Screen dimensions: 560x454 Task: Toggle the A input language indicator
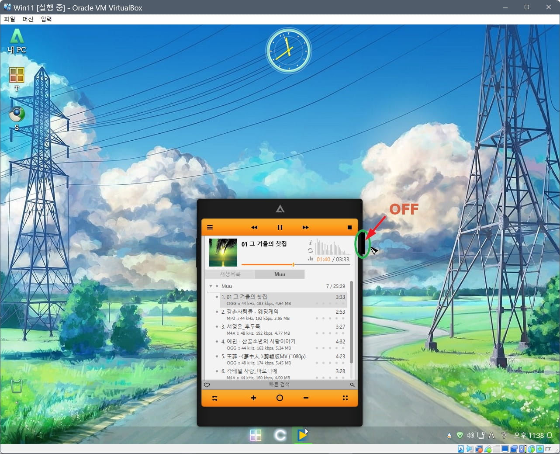tap(491, 435)
